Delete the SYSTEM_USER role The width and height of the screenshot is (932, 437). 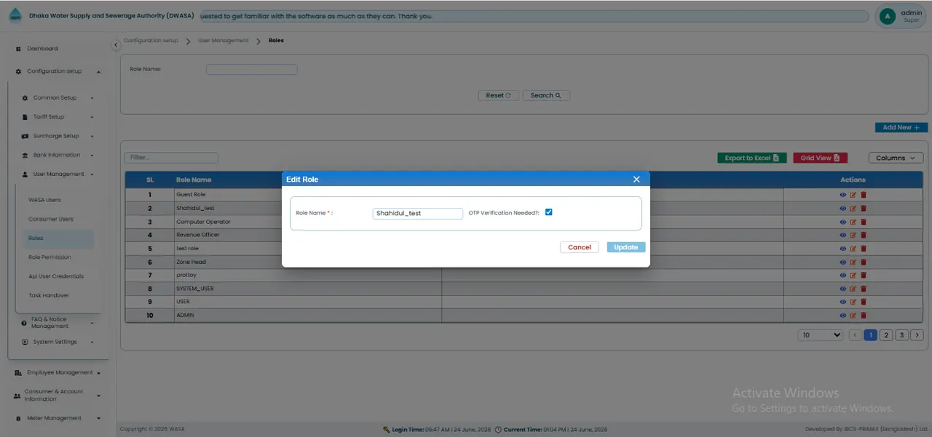pyautogui.click(x=864, y=289)
